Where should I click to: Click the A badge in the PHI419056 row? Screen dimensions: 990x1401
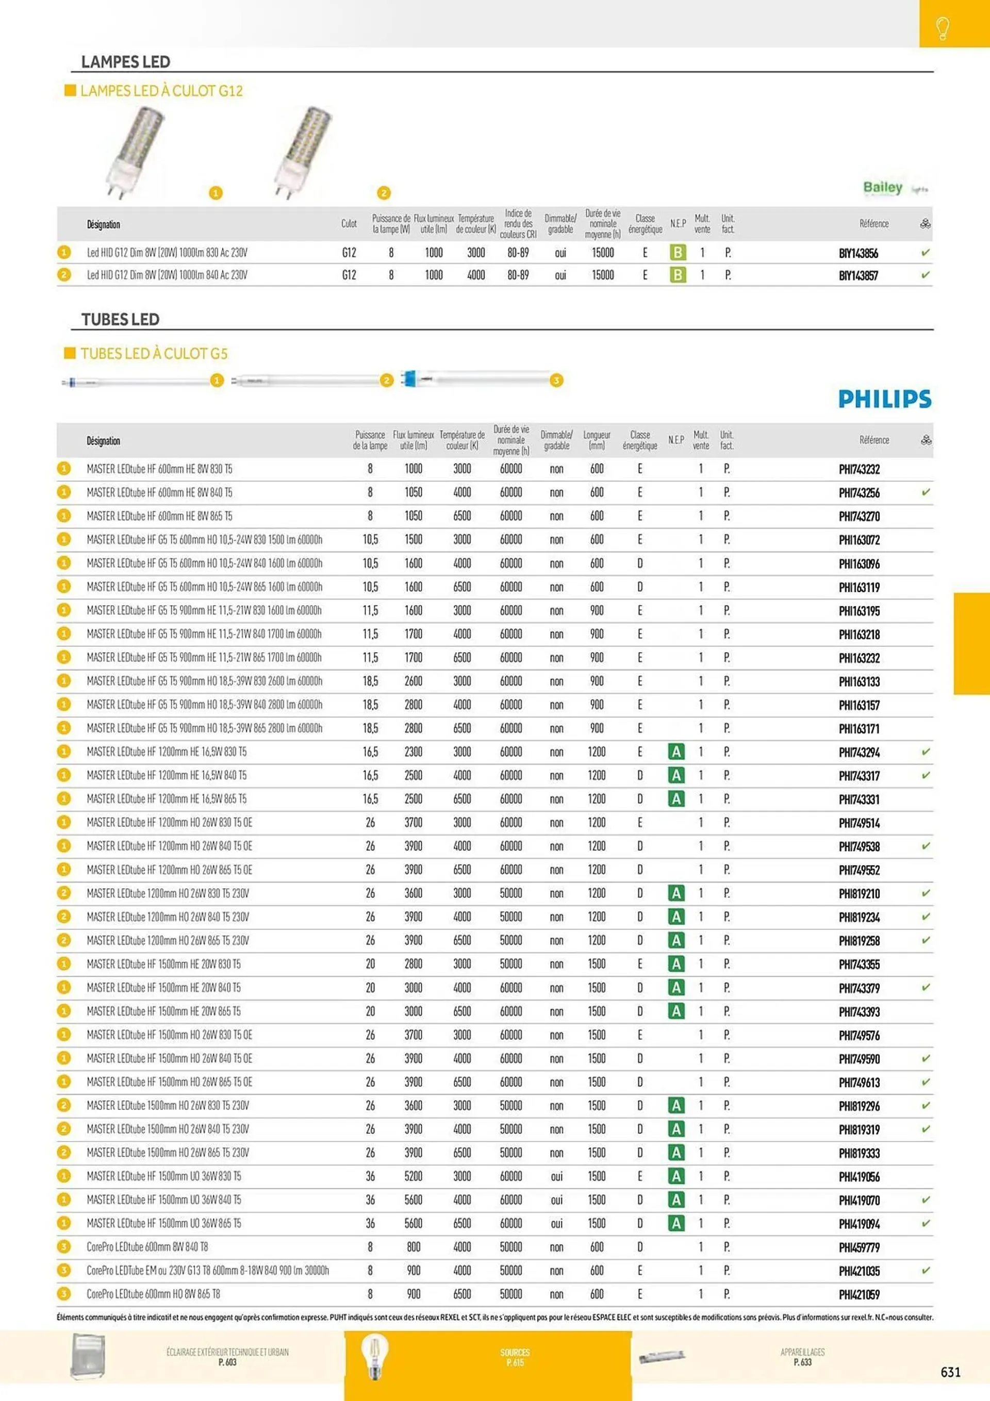click(x=676, y=1176)
